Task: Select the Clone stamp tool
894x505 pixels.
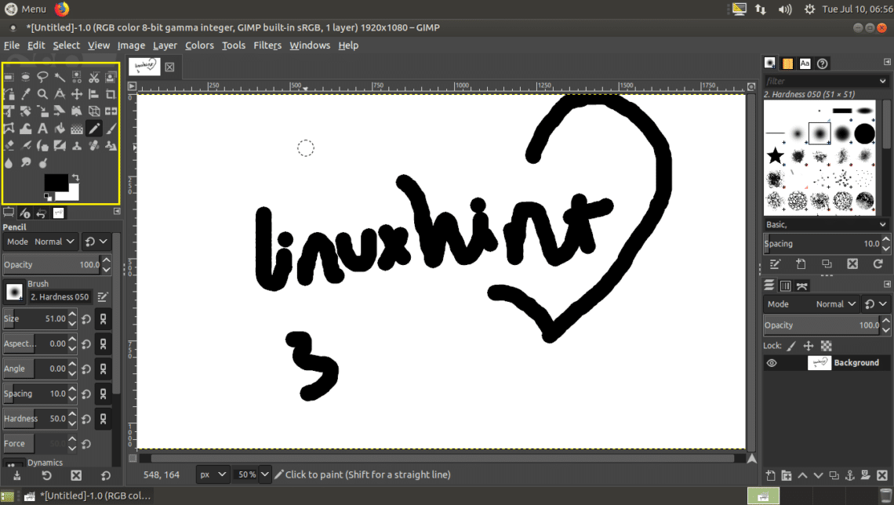Action: (x=77, y=146)
